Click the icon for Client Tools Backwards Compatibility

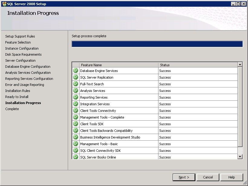point(76,130)
